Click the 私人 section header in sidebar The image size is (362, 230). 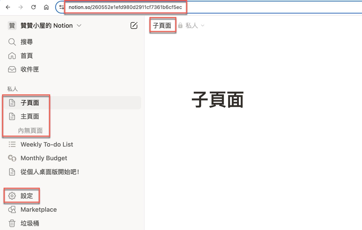tap(12, 89)
